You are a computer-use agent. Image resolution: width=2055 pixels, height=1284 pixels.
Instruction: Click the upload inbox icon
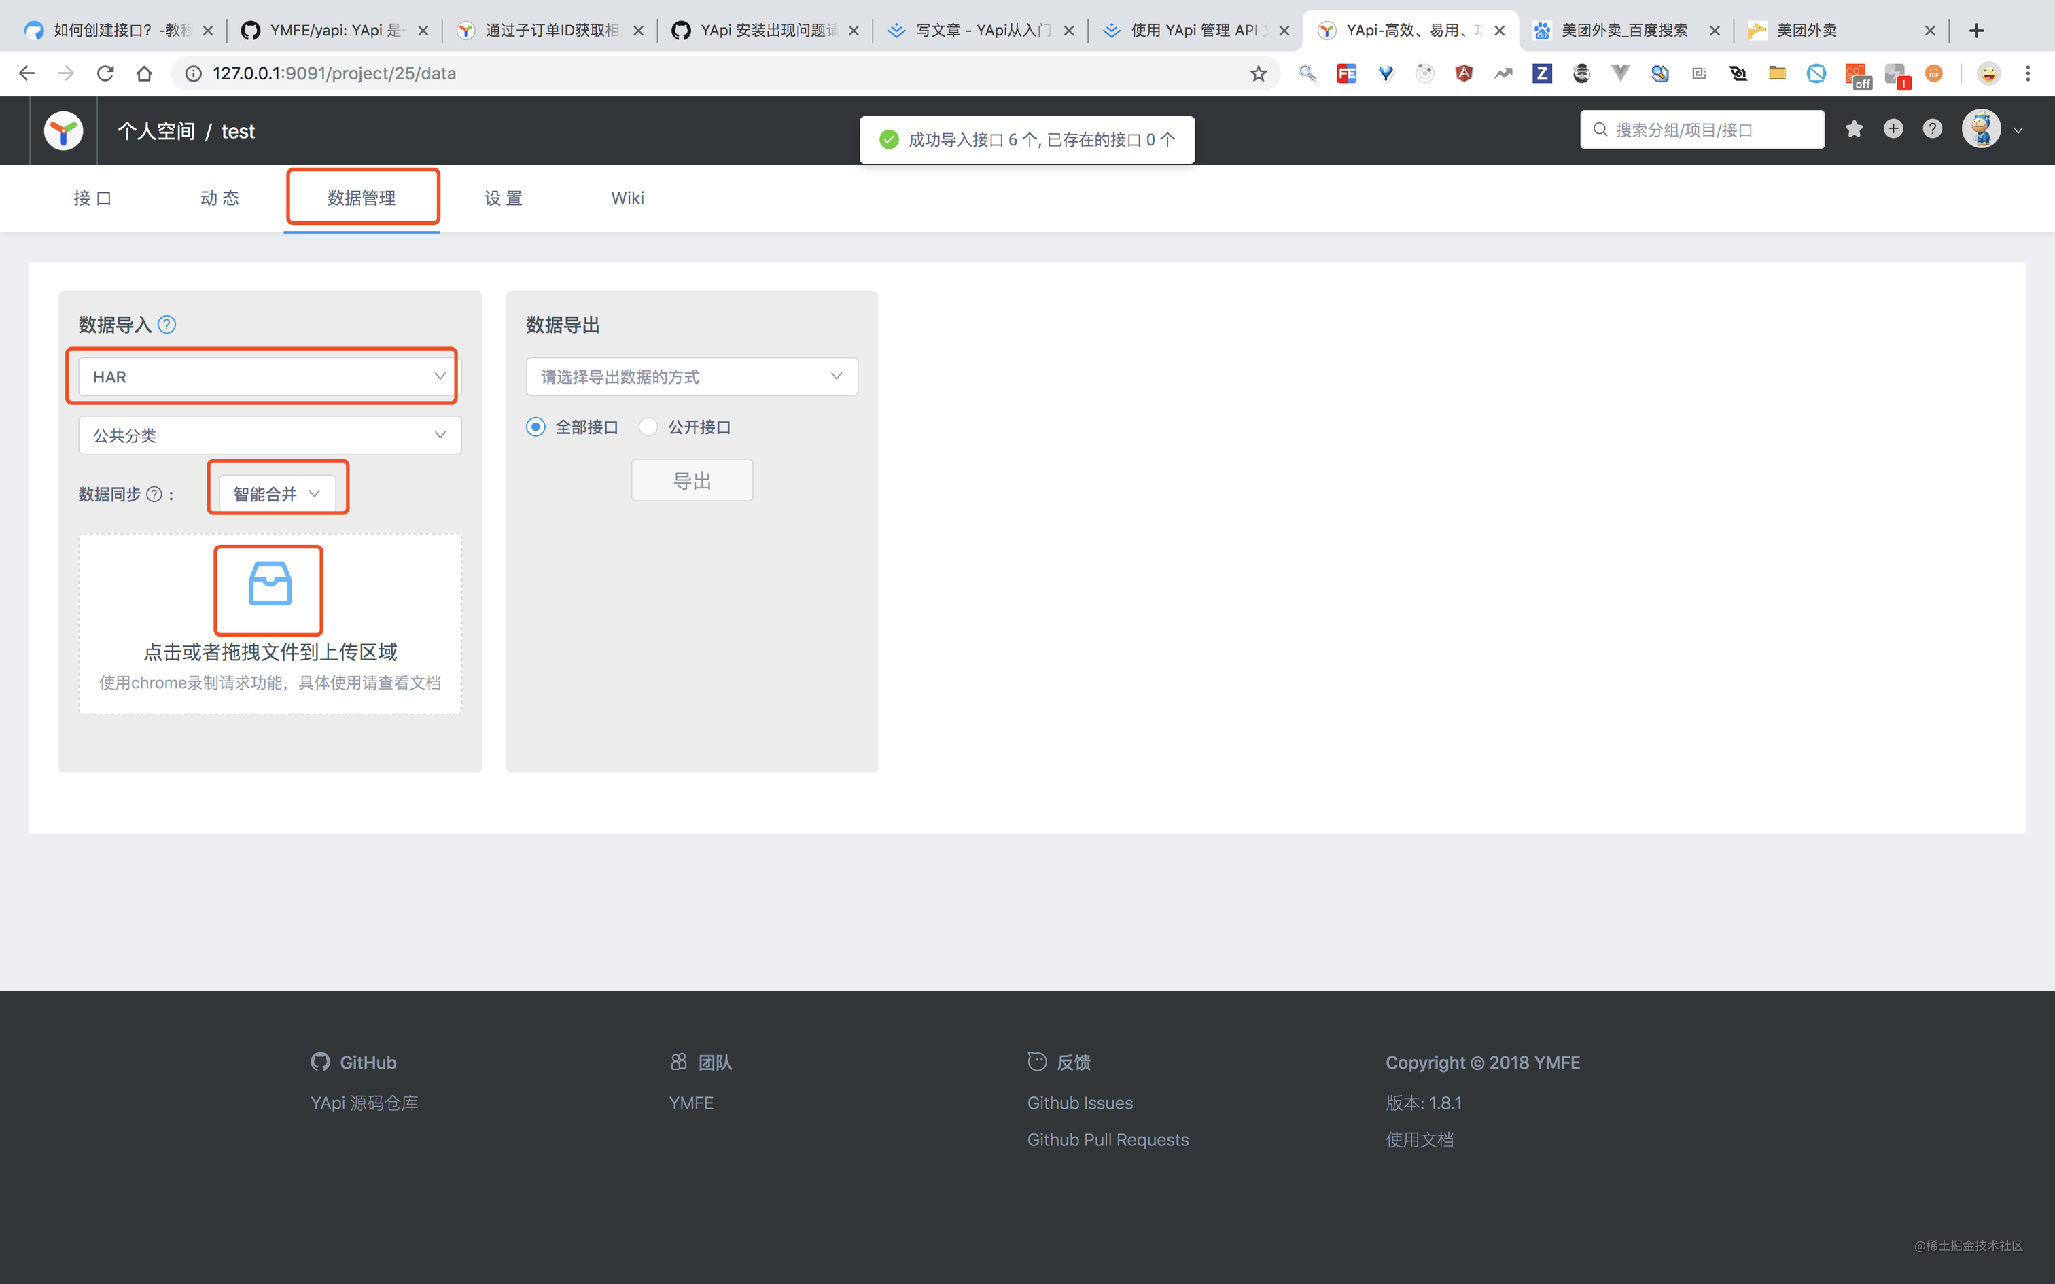270,584
